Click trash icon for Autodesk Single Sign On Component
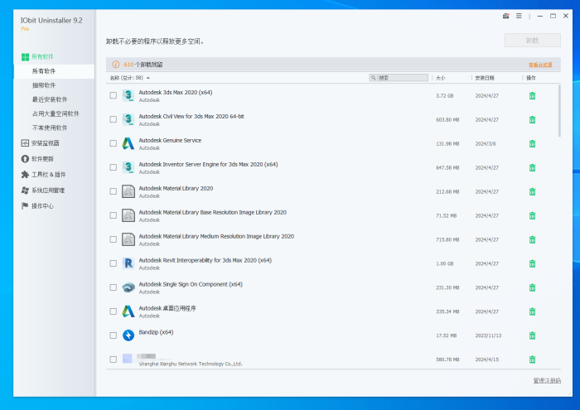The image size is (580, 410). click(532, 287)
